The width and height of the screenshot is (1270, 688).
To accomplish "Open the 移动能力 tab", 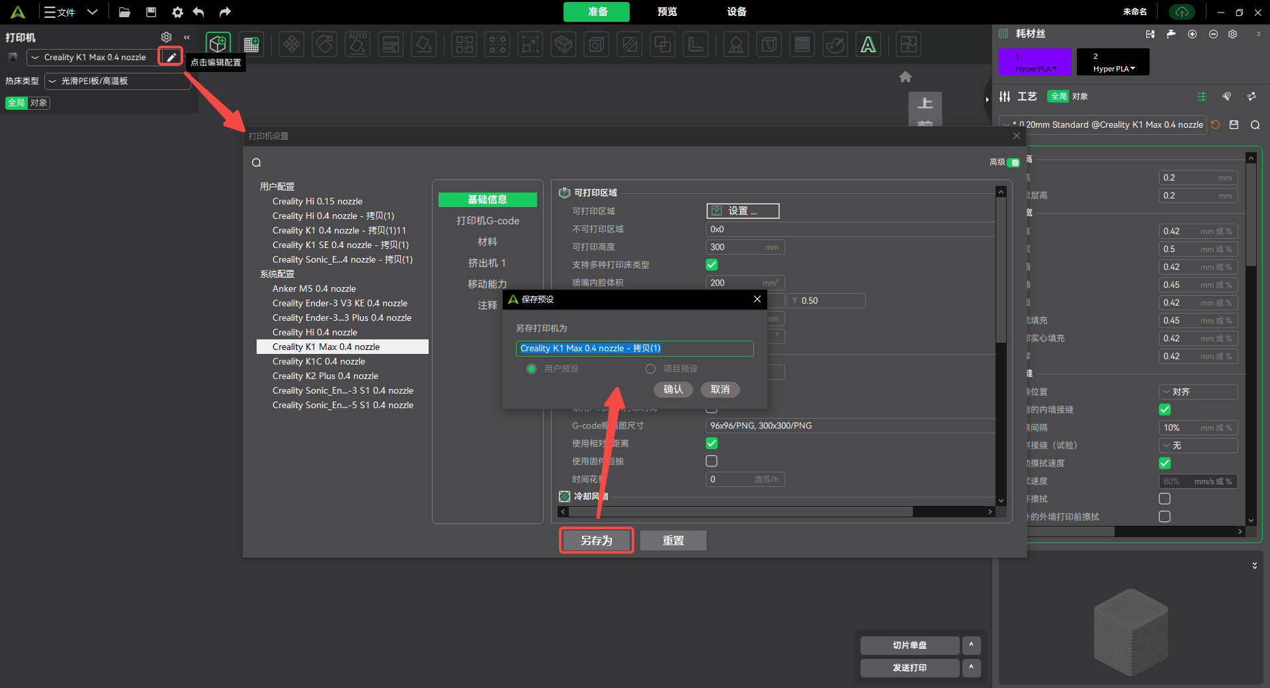I will pos(487,284).
